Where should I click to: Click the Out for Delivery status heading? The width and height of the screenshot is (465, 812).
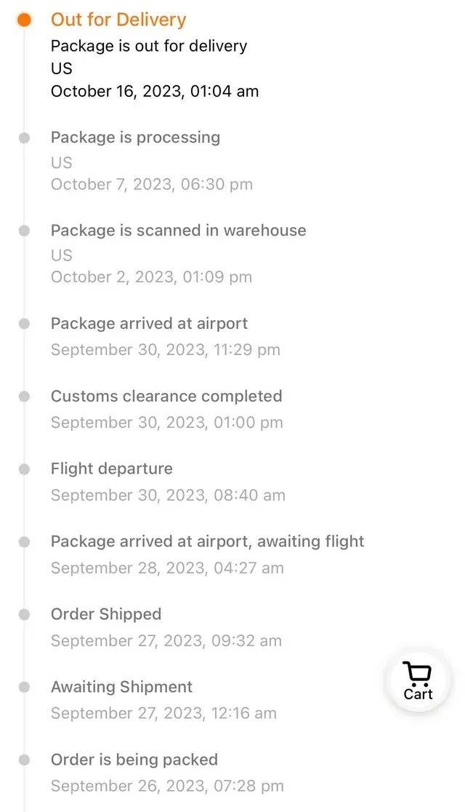pos(118,20)
